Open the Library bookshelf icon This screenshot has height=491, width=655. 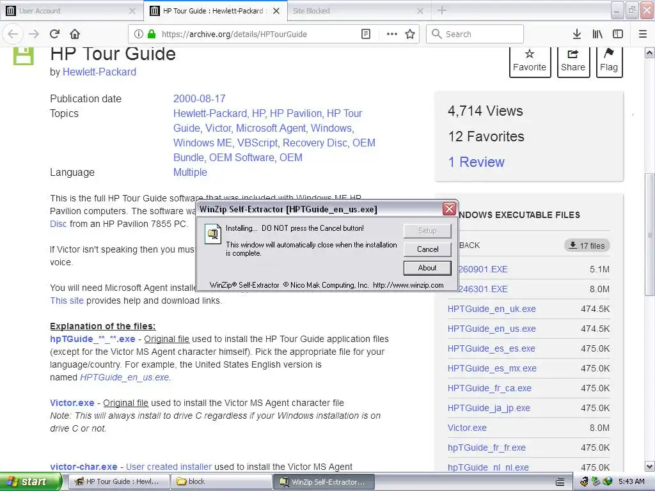pos(597,34)
